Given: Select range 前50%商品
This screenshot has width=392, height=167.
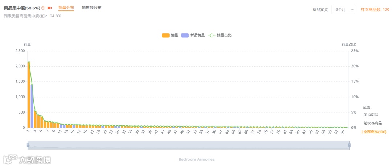Looking at the screenshot, I should coord(372,123).
